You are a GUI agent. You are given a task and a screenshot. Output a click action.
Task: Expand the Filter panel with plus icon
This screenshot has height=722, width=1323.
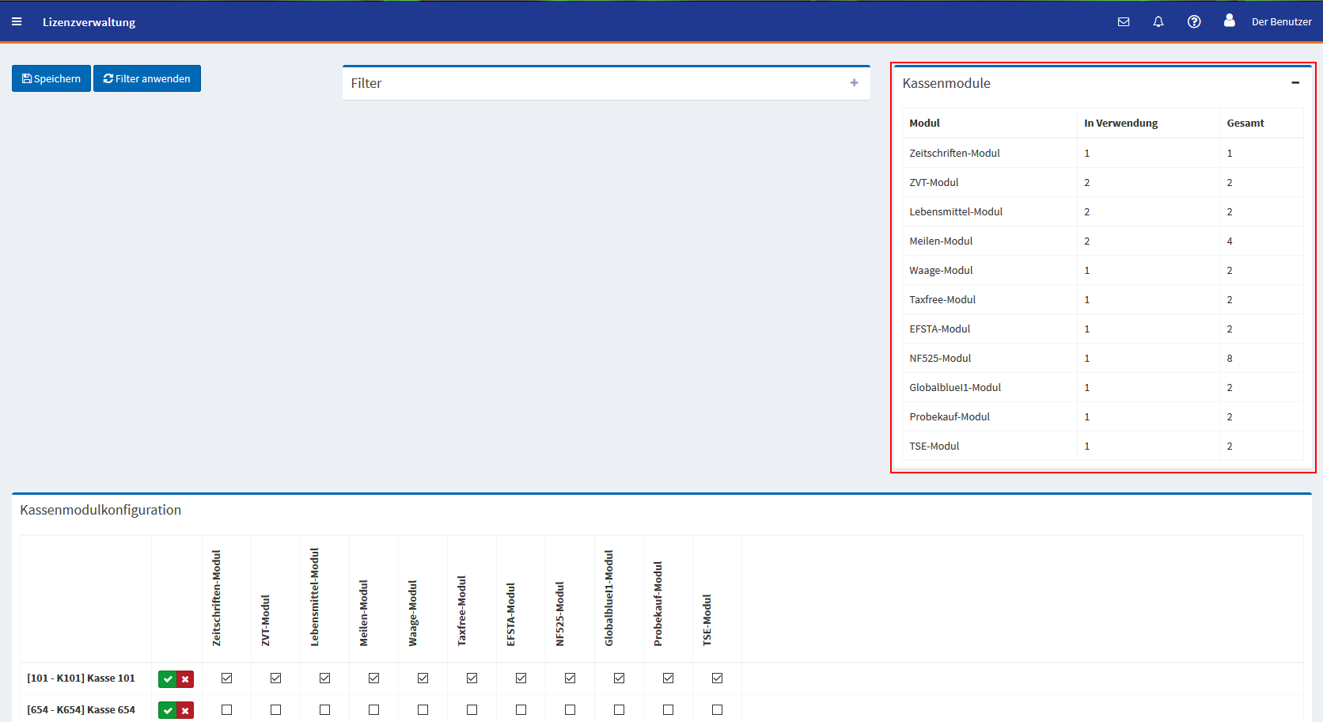coord(854,83)
